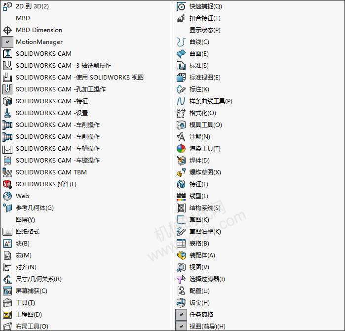Click the 视图(V) view icon

click(x=181, y=267)
